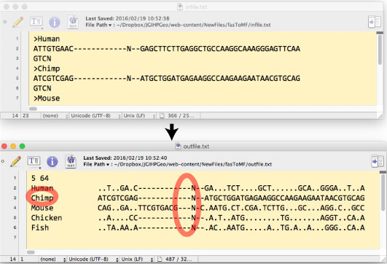Click the pencil icon in infile.txt toolbar
Image resolution: width=387 pixels, height=264 pixels.
pos(18,22)
